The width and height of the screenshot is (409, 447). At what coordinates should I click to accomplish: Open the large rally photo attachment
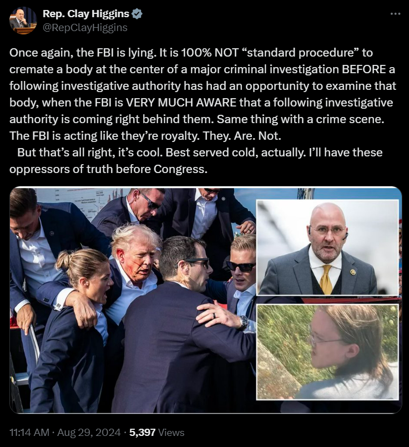(133, 300)
